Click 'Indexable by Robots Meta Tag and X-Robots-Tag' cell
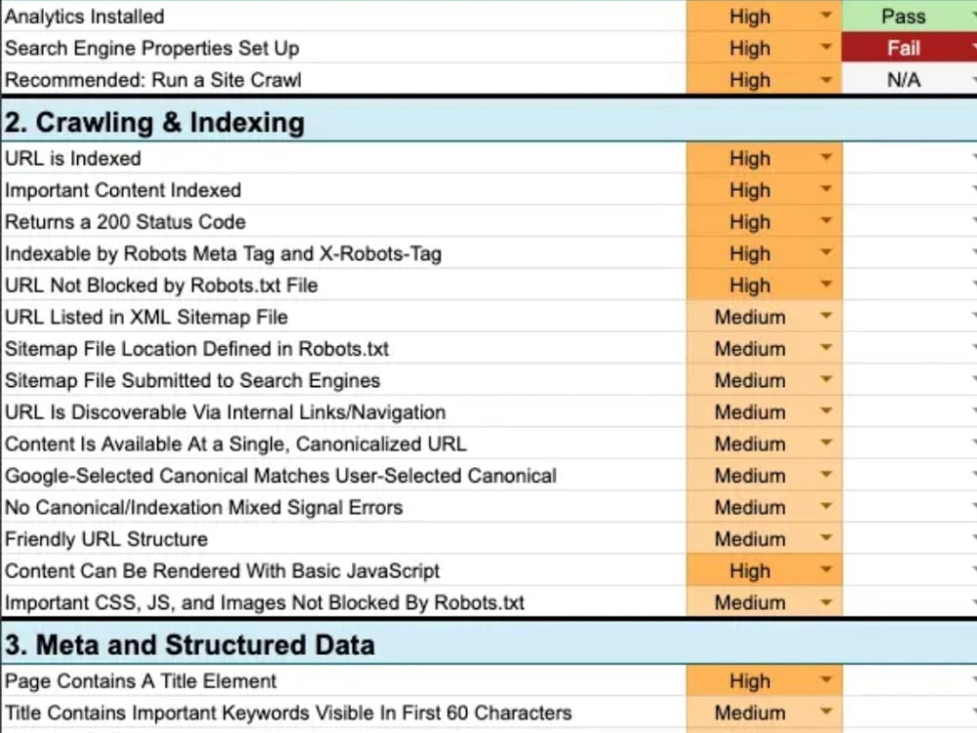977x733 pixels. pos(343,253)
